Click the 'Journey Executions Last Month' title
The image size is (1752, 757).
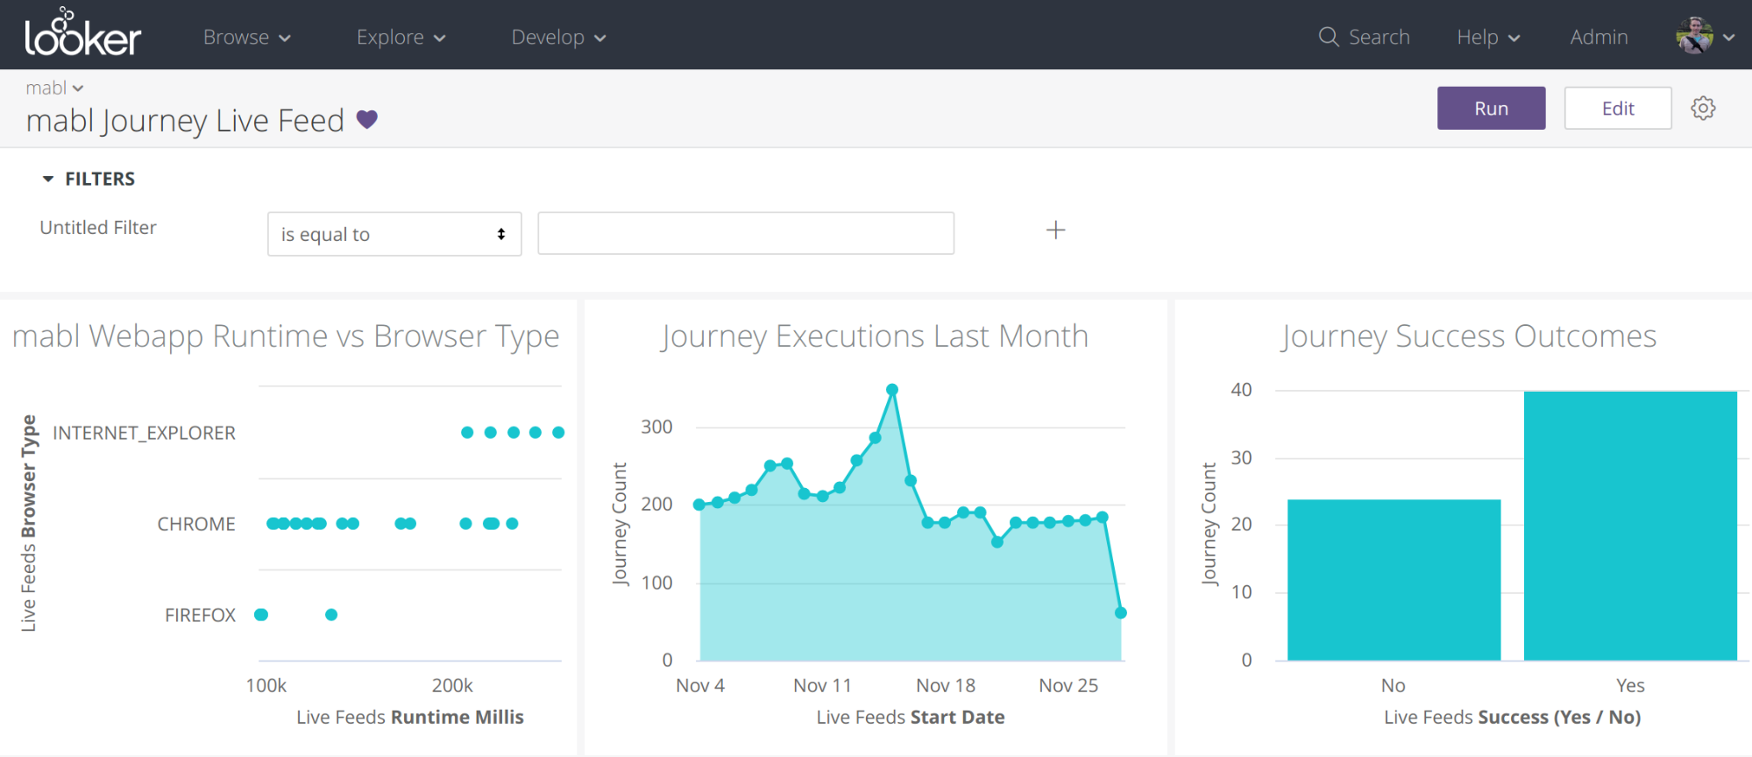pyautogui.click(x=874, y=336)
